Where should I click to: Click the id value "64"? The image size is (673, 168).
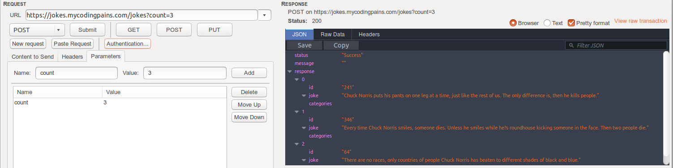click(346, 152)
